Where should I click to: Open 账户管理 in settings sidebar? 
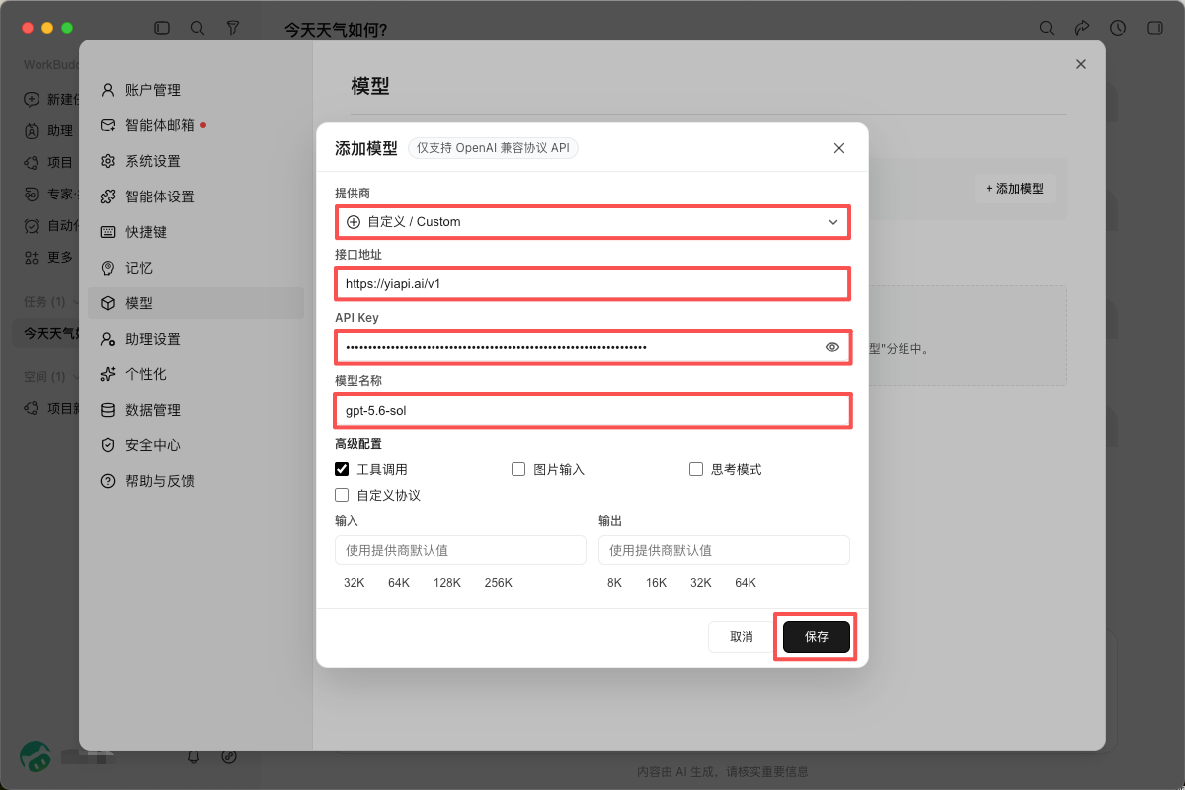196,90
